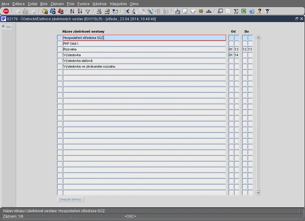Click the yellow enter-query icon

tap(45, 11)
